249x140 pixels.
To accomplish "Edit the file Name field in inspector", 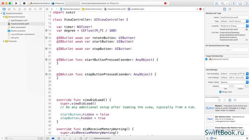I will [234, 17].
